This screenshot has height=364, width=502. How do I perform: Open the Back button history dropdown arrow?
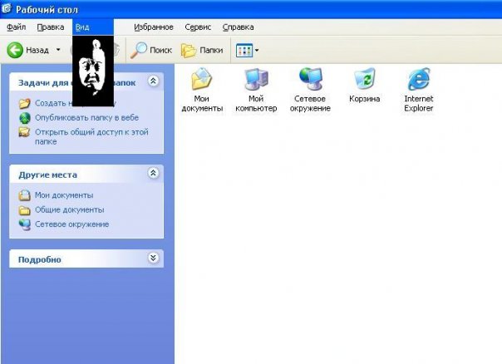58,50
